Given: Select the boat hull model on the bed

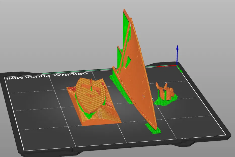Looking at the screenshot, I should (x=93, y=102).
